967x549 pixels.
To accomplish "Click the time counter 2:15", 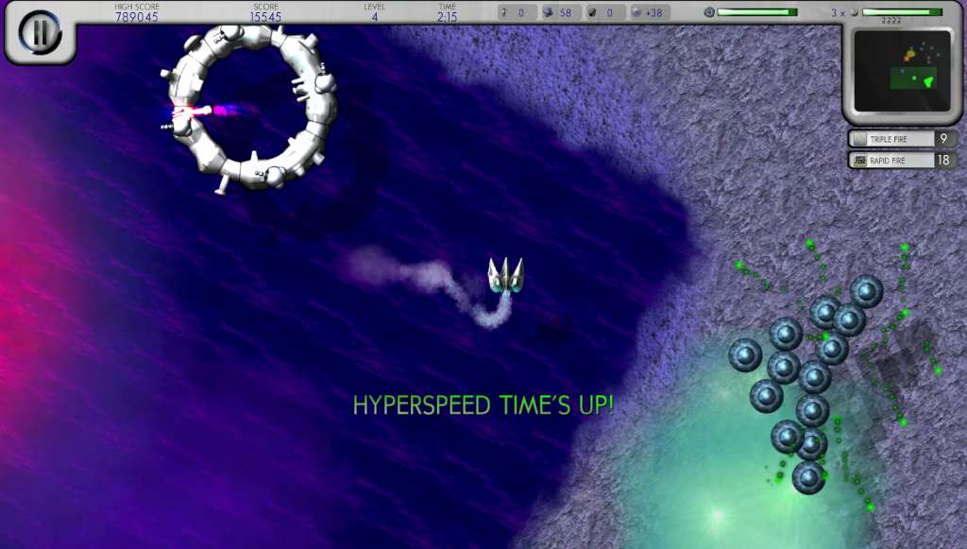I will pos(447,17).
